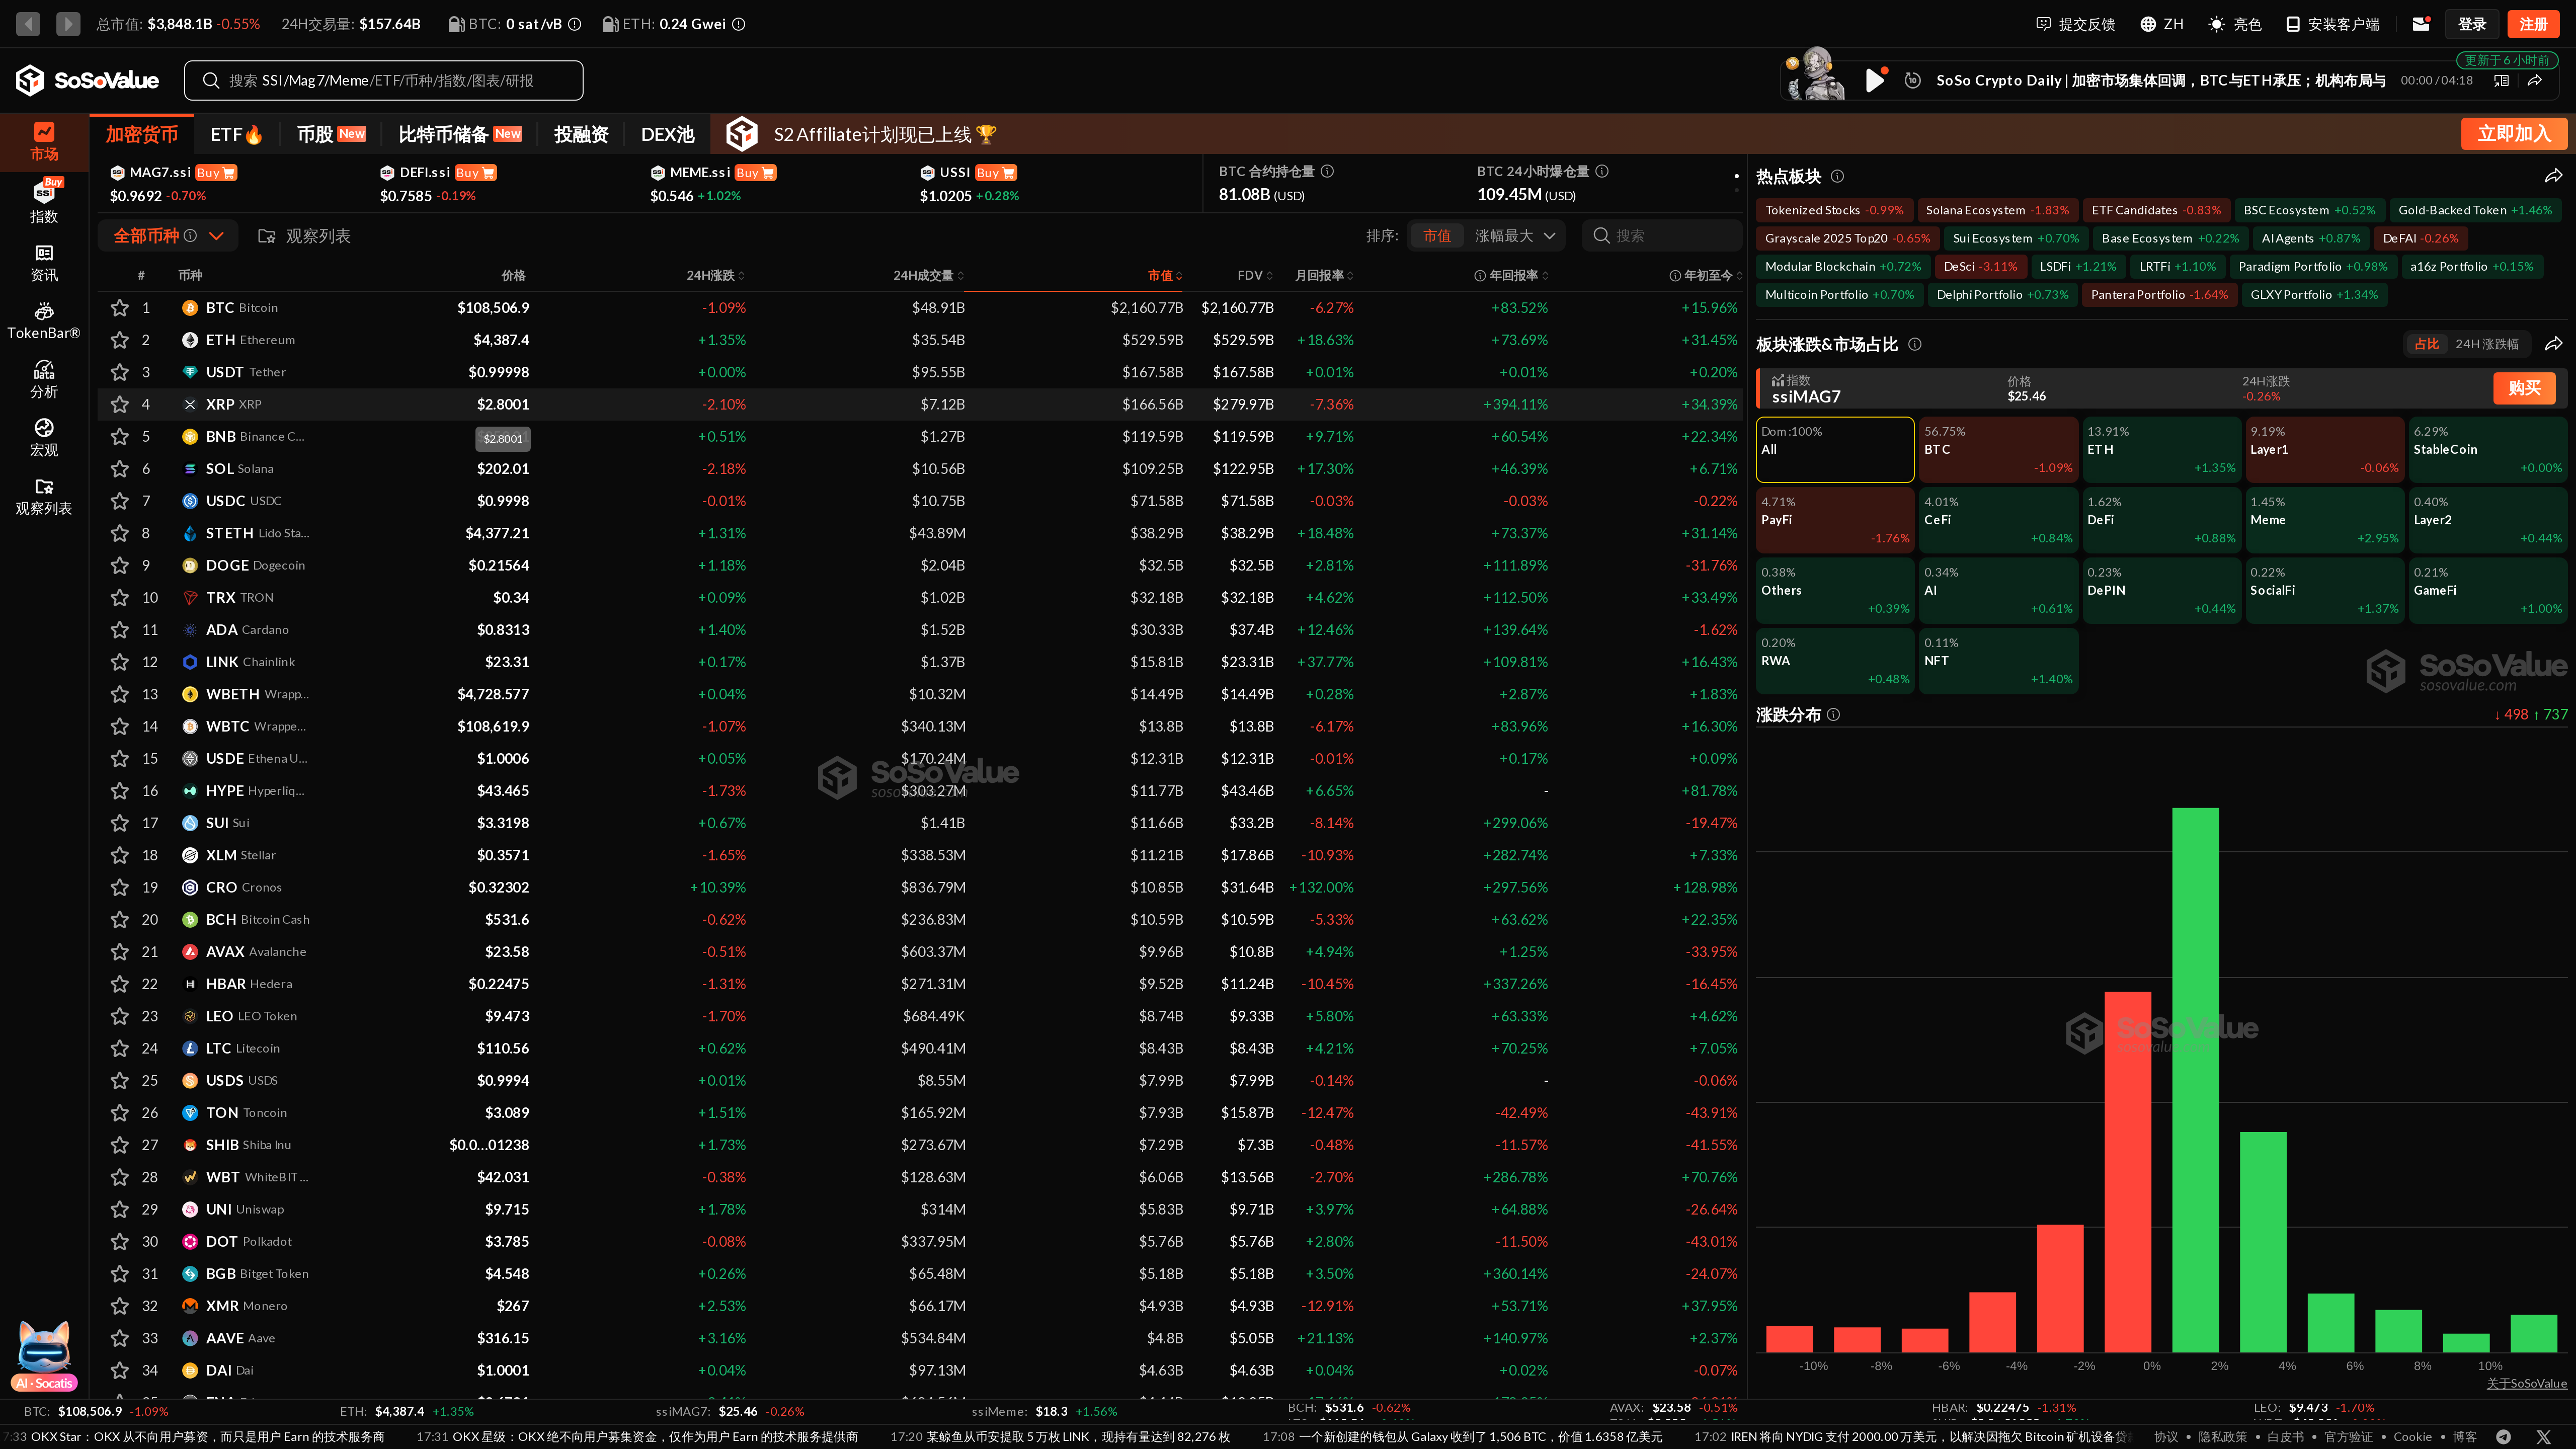Screen dimensions: 2576x1449
Task: Click the main SSI/Mag7/Meme search field
Action: click(383, 80)
